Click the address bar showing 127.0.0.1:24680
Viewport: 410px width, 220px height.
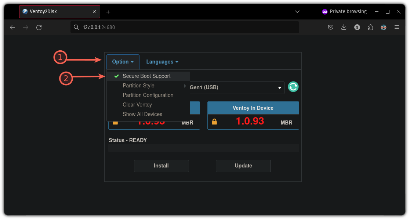(x=185, y=27)
